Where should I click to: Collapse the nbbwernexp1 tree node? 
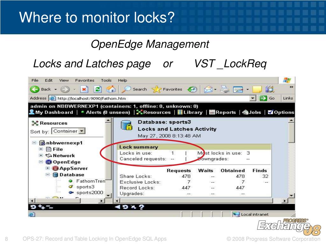[x=34, y=143]
